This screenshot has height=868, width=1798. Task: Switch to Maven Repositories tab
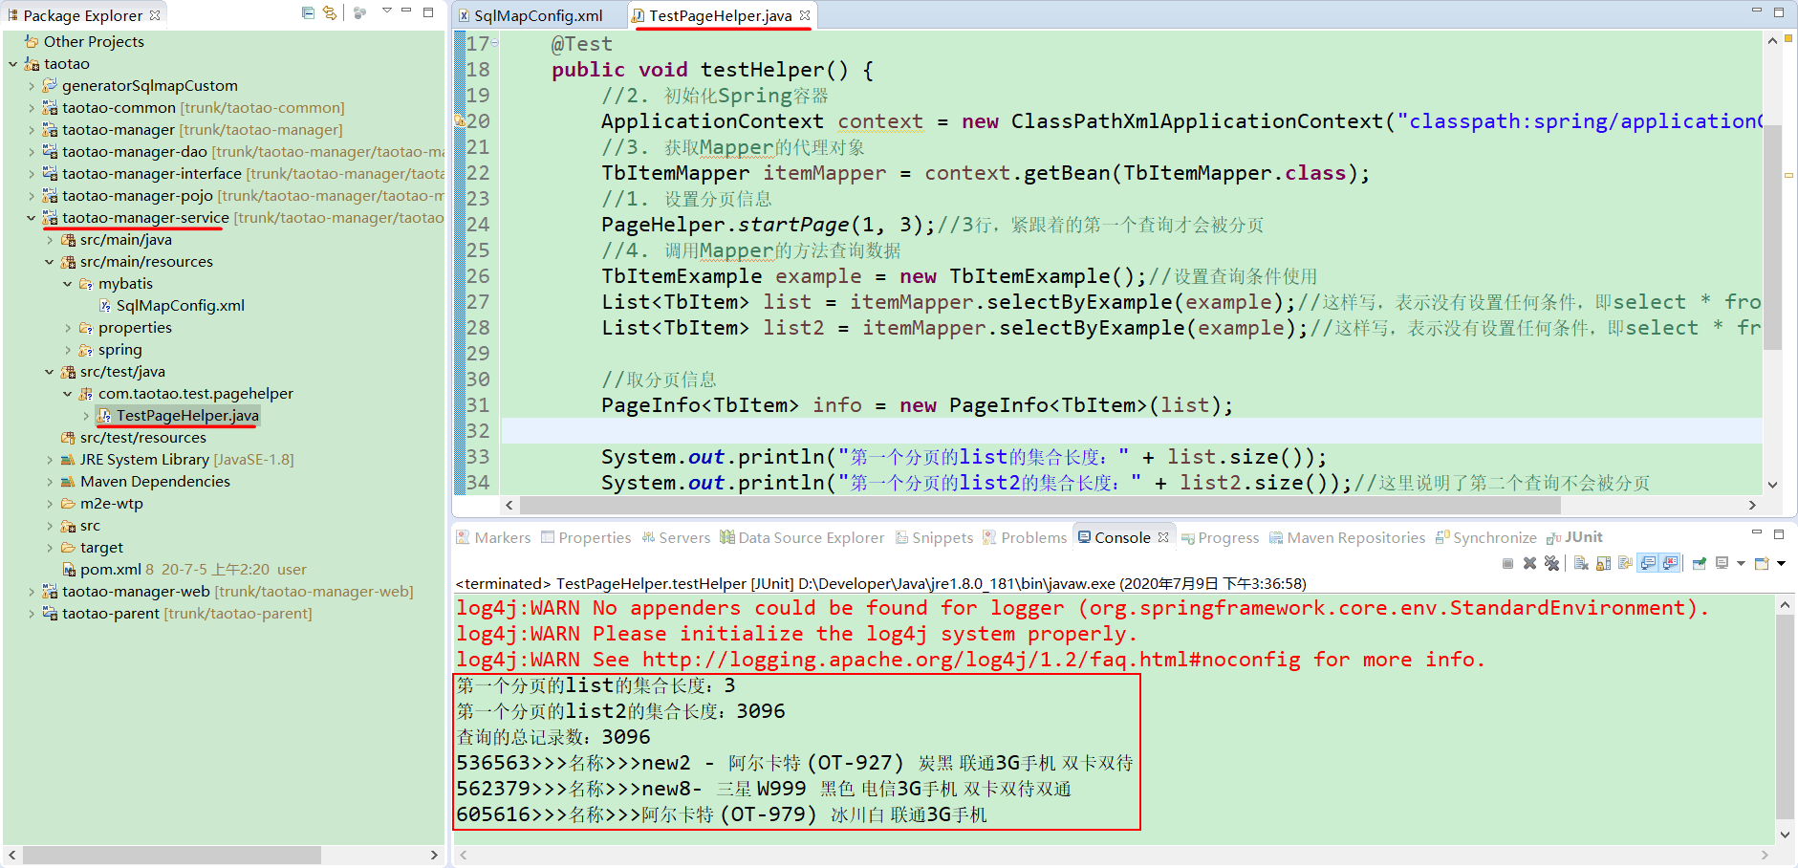click(x=1347, y=537)
